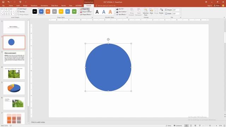The height and width of the screenshot is (127, 226).
Task: Click the shape Width input field
Action: [176, 14]
